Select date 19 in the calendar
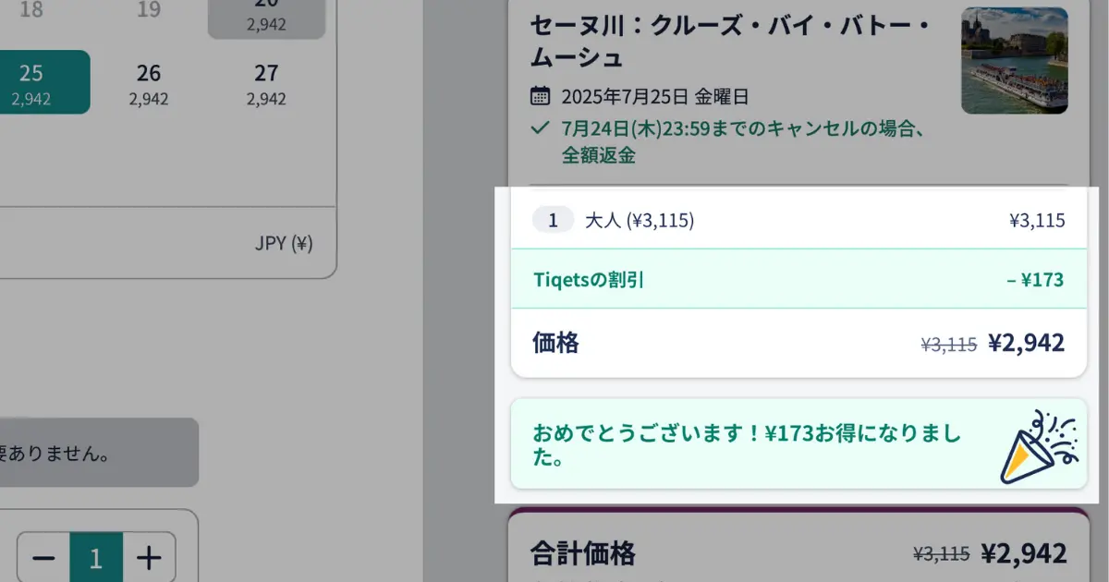 (x=149, y=11)
